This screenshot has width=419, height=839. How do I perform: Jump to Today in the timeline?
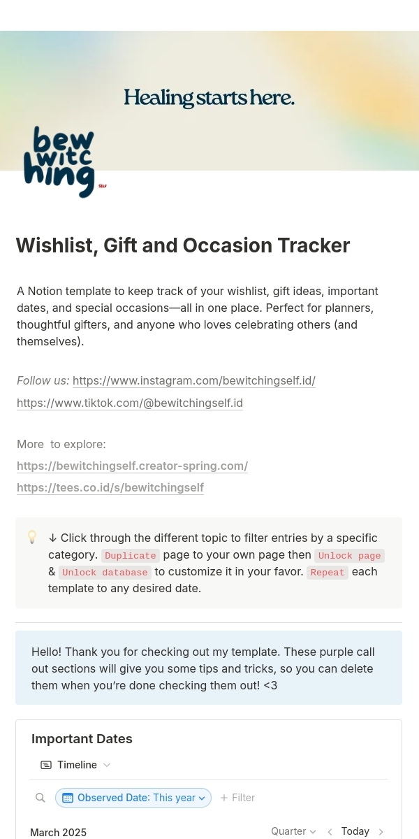coord(355,831)
